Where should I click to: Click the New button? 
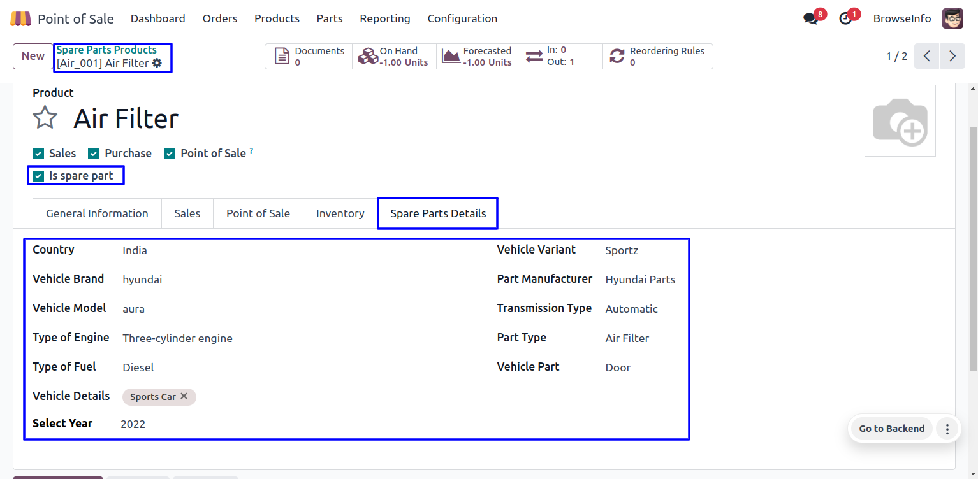[x=33, y=56]
